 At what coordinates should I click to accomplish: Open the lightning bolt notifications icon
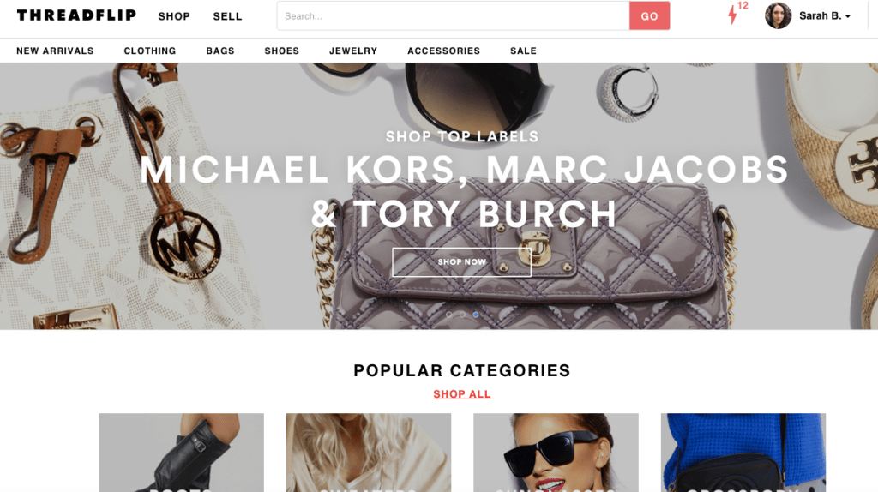click(732, 15)
